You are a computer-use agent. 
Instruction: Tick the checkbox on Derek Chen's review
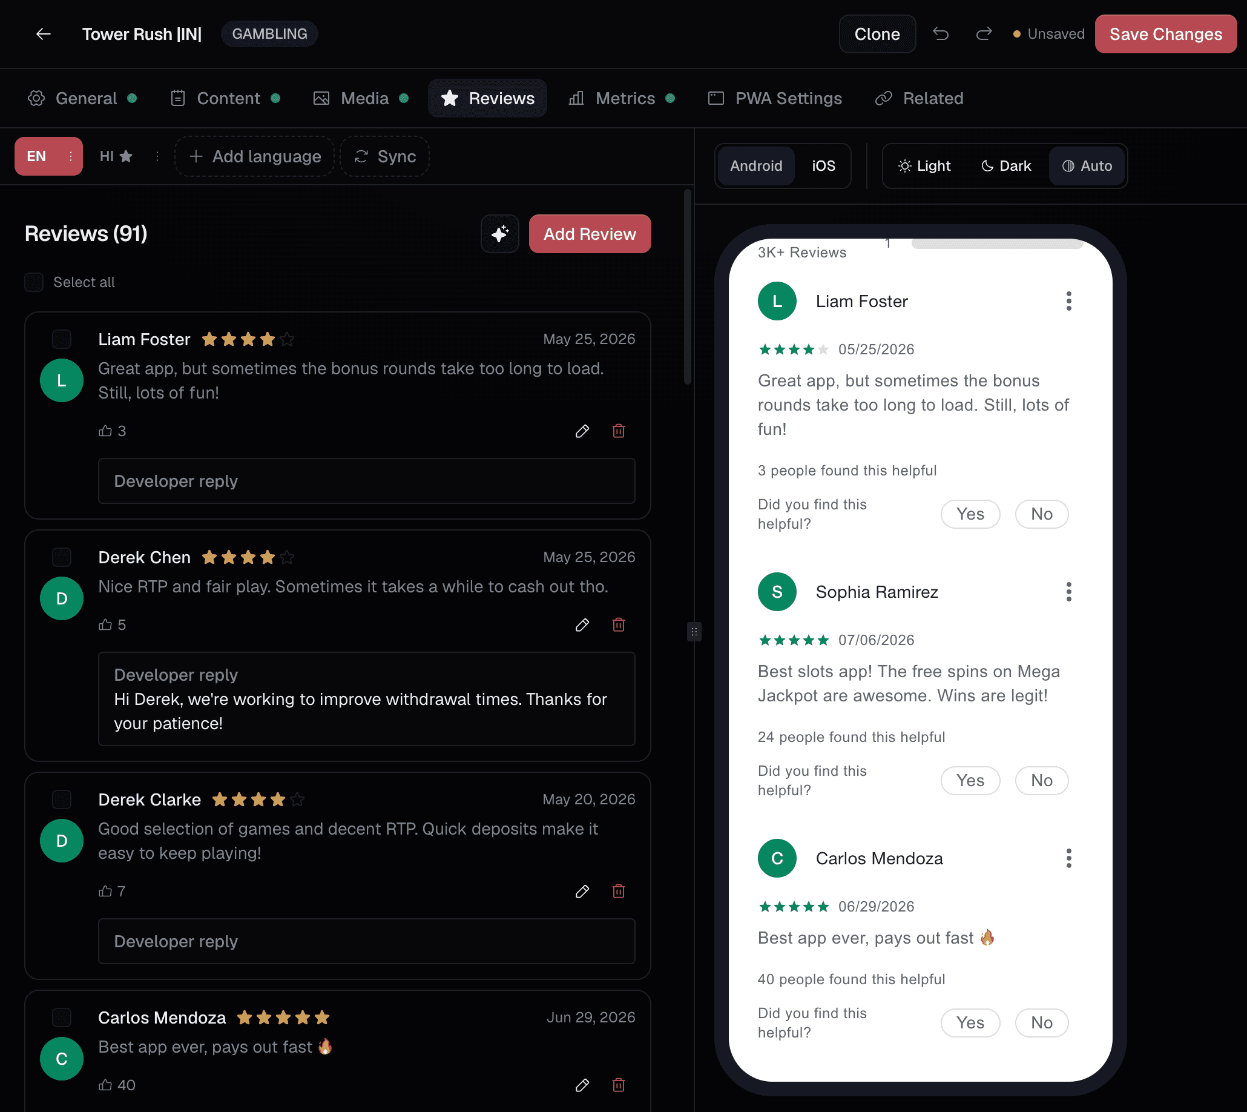tap(62, 557)
